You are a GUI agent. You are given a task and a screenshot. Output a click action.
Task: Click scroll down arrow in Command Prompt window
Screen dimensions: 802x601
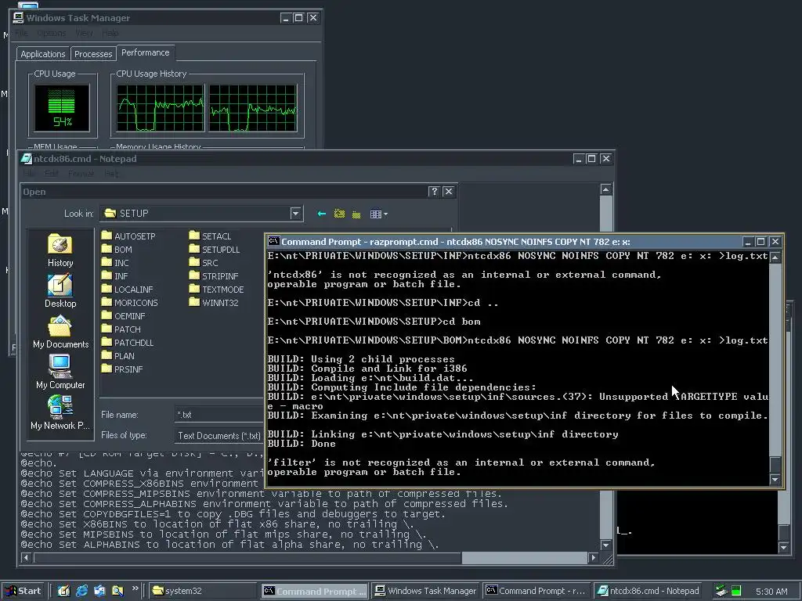tap(775, 480)
